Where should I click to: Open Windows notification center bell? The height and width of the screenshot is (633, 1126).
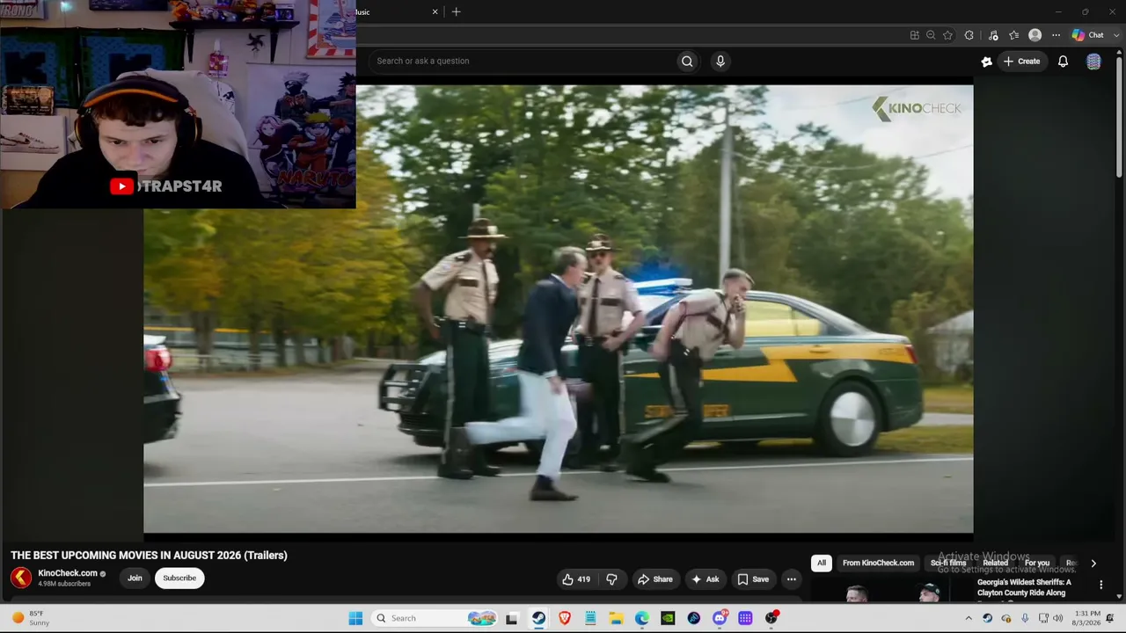[1110, 618]
